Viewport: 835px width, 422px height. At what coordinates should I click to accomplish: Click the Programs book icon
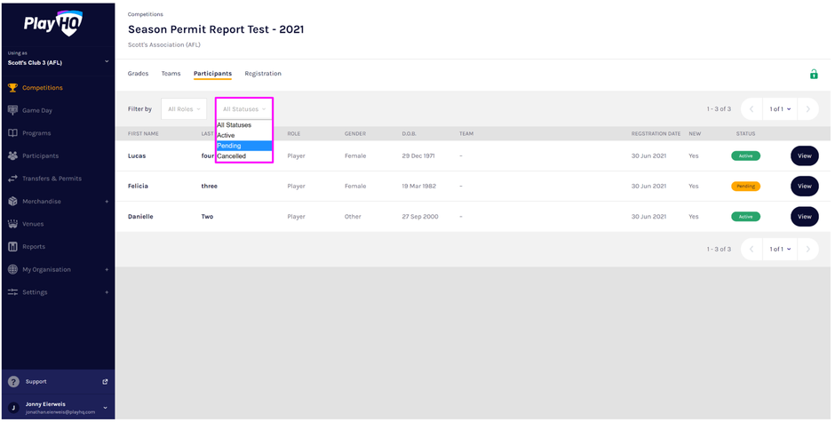(x=12, y=133)
